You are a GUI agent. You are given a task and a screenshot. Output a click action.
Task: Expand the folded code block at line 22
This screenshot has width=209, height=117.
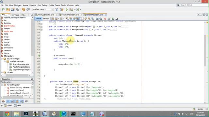(41, 24)
